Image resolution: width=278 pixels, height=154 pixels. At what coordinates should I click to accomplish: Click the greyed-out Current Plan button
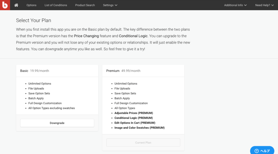point(143,143)
